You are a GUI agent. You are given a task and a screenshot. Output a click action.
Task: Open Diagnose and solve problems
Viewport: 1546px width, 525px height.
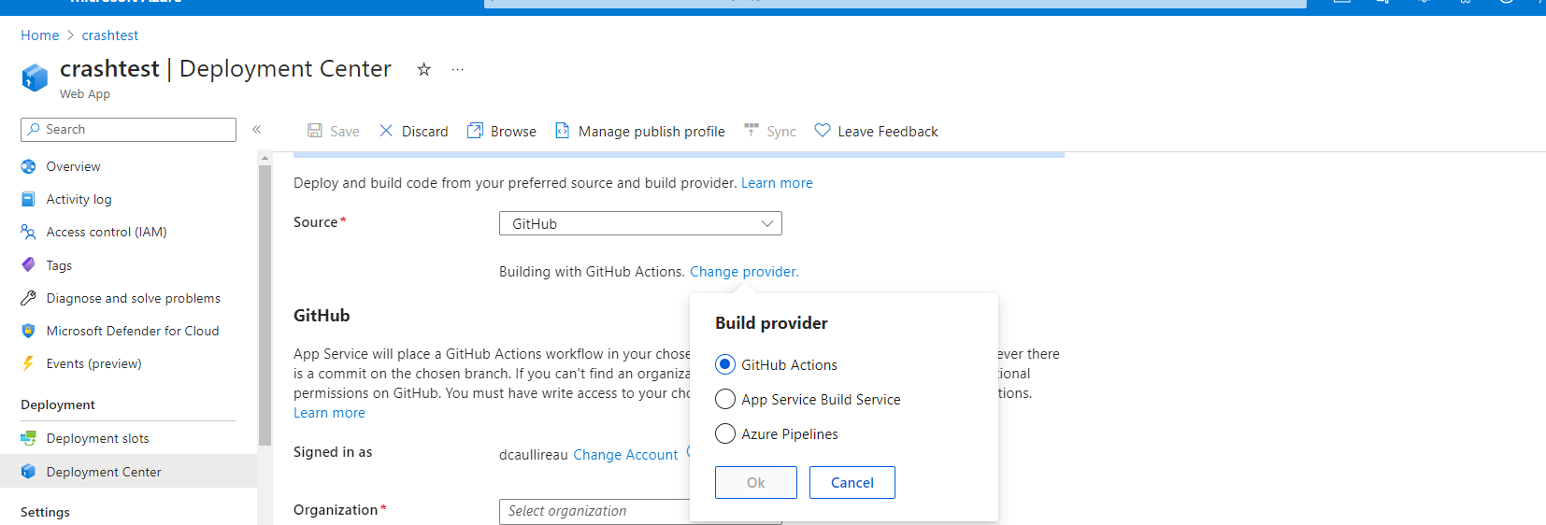(x=134, y=298)
